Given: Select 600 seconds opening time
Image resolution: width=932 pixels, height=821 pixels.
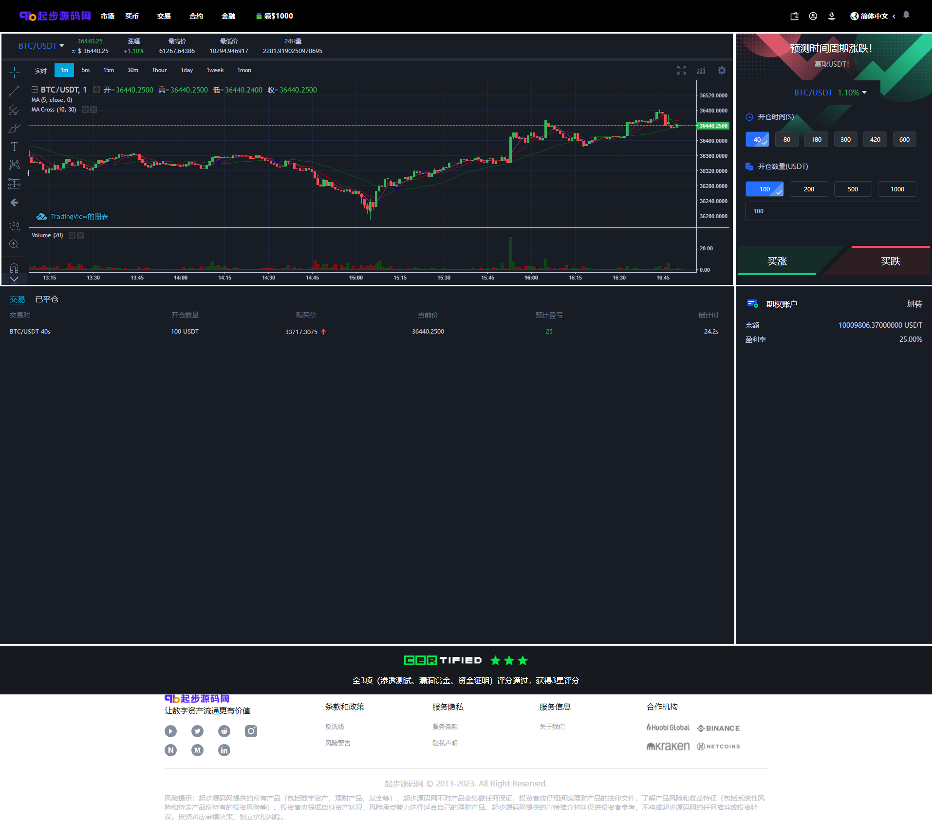Looking at the screenshot, I should [905, 139].
